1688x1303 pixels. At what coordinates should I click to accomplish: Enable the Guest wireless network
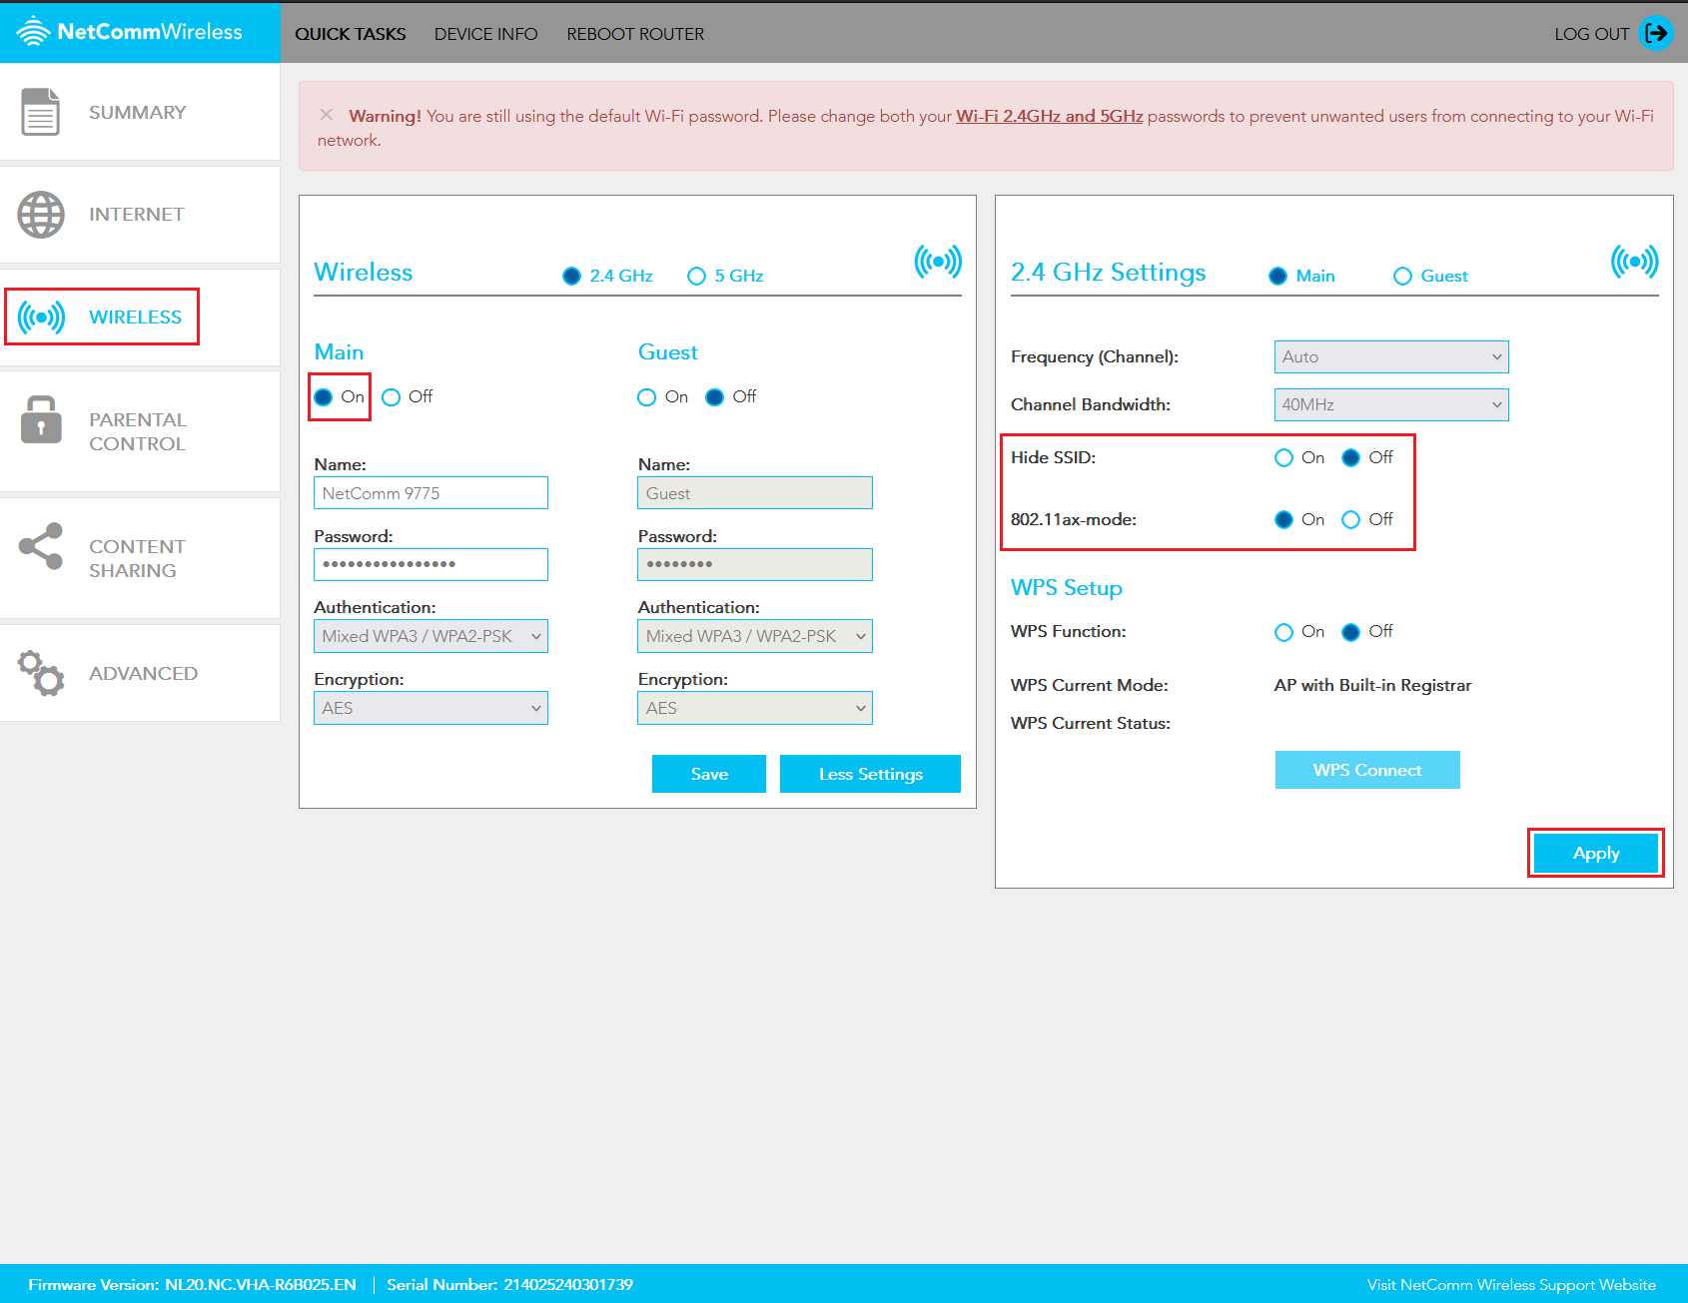pyautogui.click(x=646, y=396)
